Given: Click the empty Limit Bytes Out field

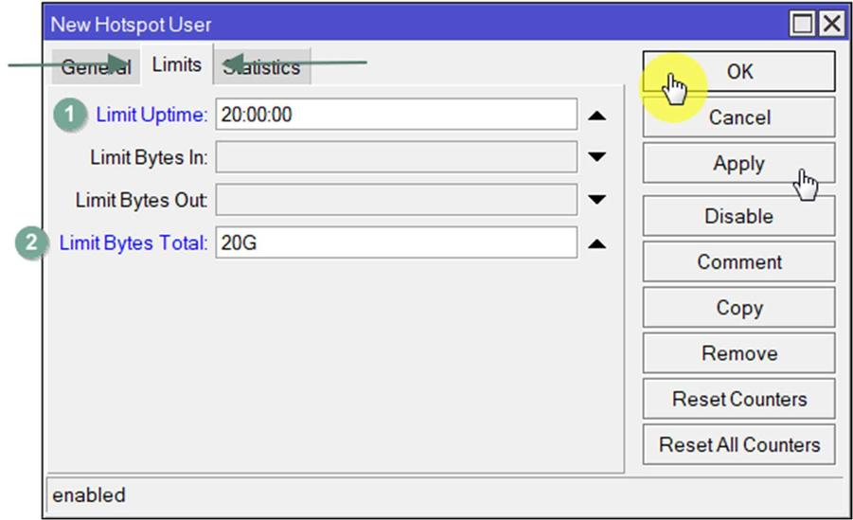Looking at the screenshot, I should (396, 200).
